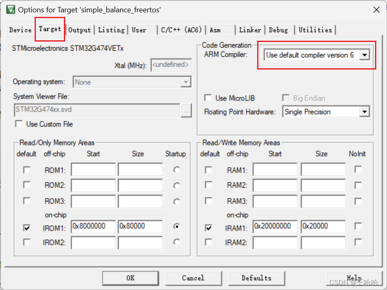Click IROM1 Start field showing 0x8000000
The height and width of the screenshot is (290, 387).
tap(93, 227)
